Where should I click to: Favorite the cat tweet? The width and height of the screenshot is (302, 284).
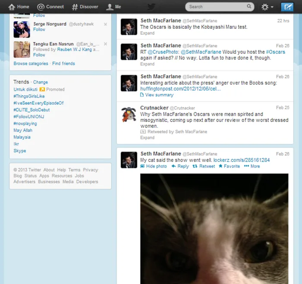(230, 166)
